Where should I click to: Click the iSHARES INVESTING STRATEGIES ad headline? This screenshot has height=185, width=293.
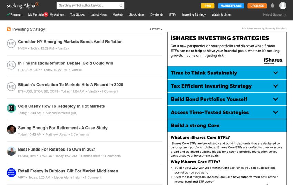pyautogui.click(x=220, y=38)
